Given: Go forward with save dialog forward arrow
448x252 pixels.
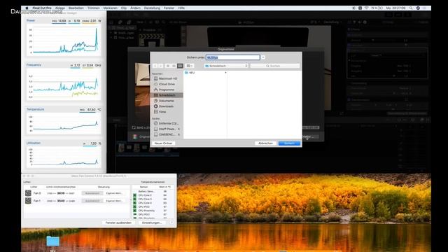Looking at the screenshot, I should pos(161,66).
